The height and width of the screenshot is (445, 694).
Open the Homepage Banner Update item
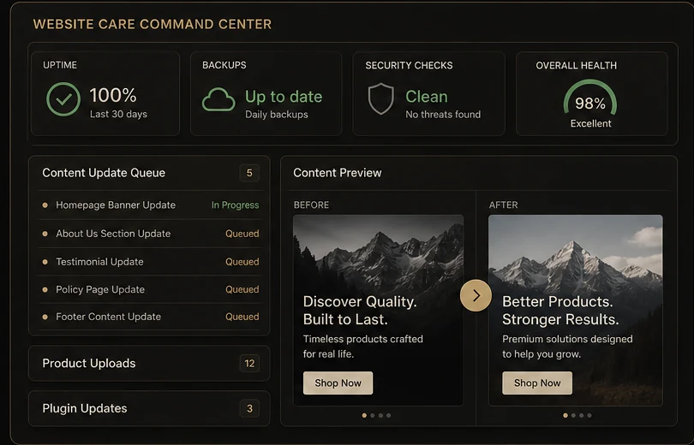pyautogui.click(x=151, y=205)
